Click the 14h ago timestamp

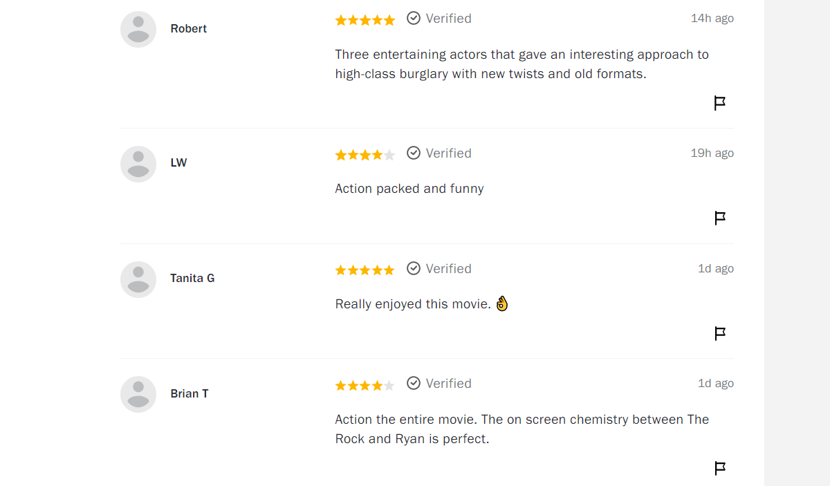712,18
